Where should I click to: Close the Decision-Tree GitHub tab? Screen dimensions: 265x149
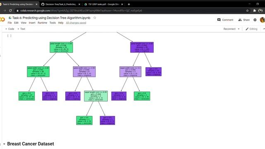[79, 4]
